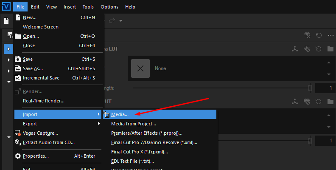Click the redo arrow icon

point(112,21)
